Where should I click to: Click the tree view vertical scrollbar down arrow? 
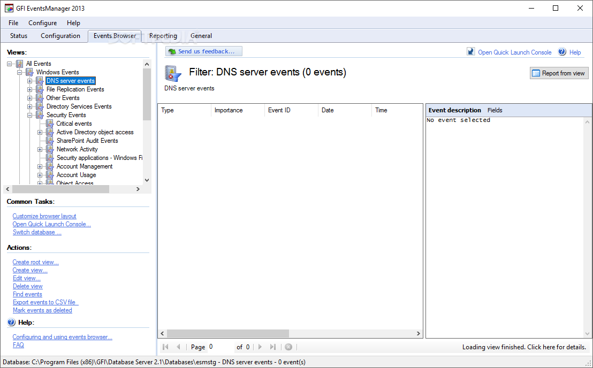(147, 180)
